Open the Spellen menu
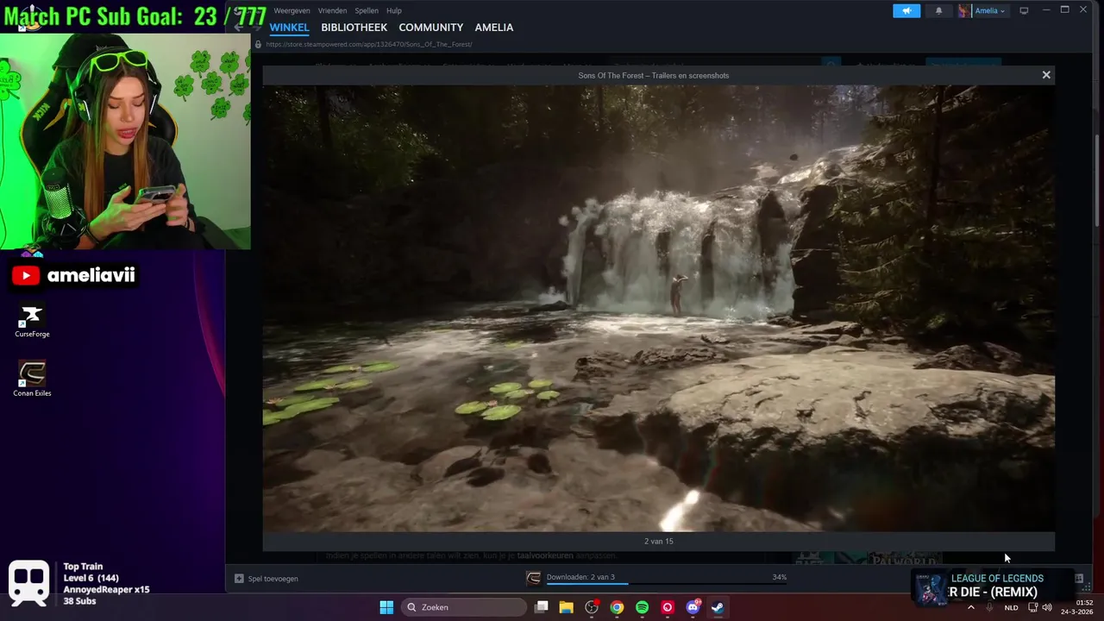This screenshot has width=1104, height=621. (x=367, y=10)
